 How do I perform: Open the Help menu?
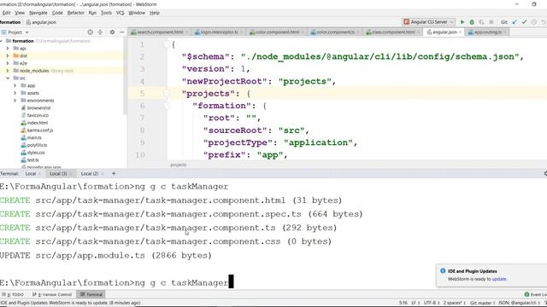(x=155, y=13)
